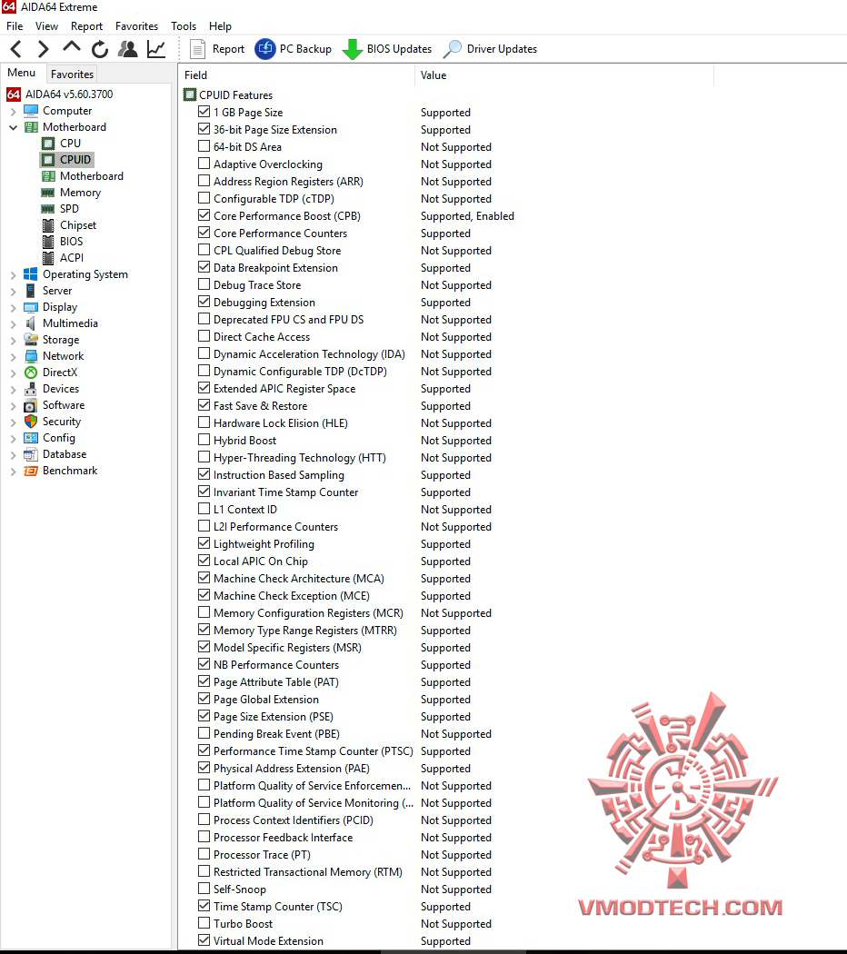Screen dimensions: 847x954
Task: Open the Tools menu
Action: pyautogui.click(x=184, y=26)
